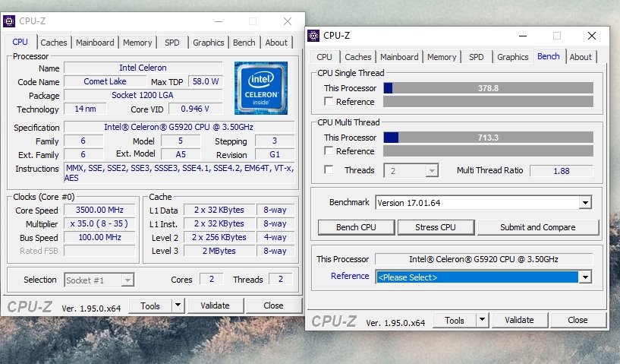The height and width of the screenshot is (364, 620).
Task: Select SPD tab in left window
Action: 172,43
